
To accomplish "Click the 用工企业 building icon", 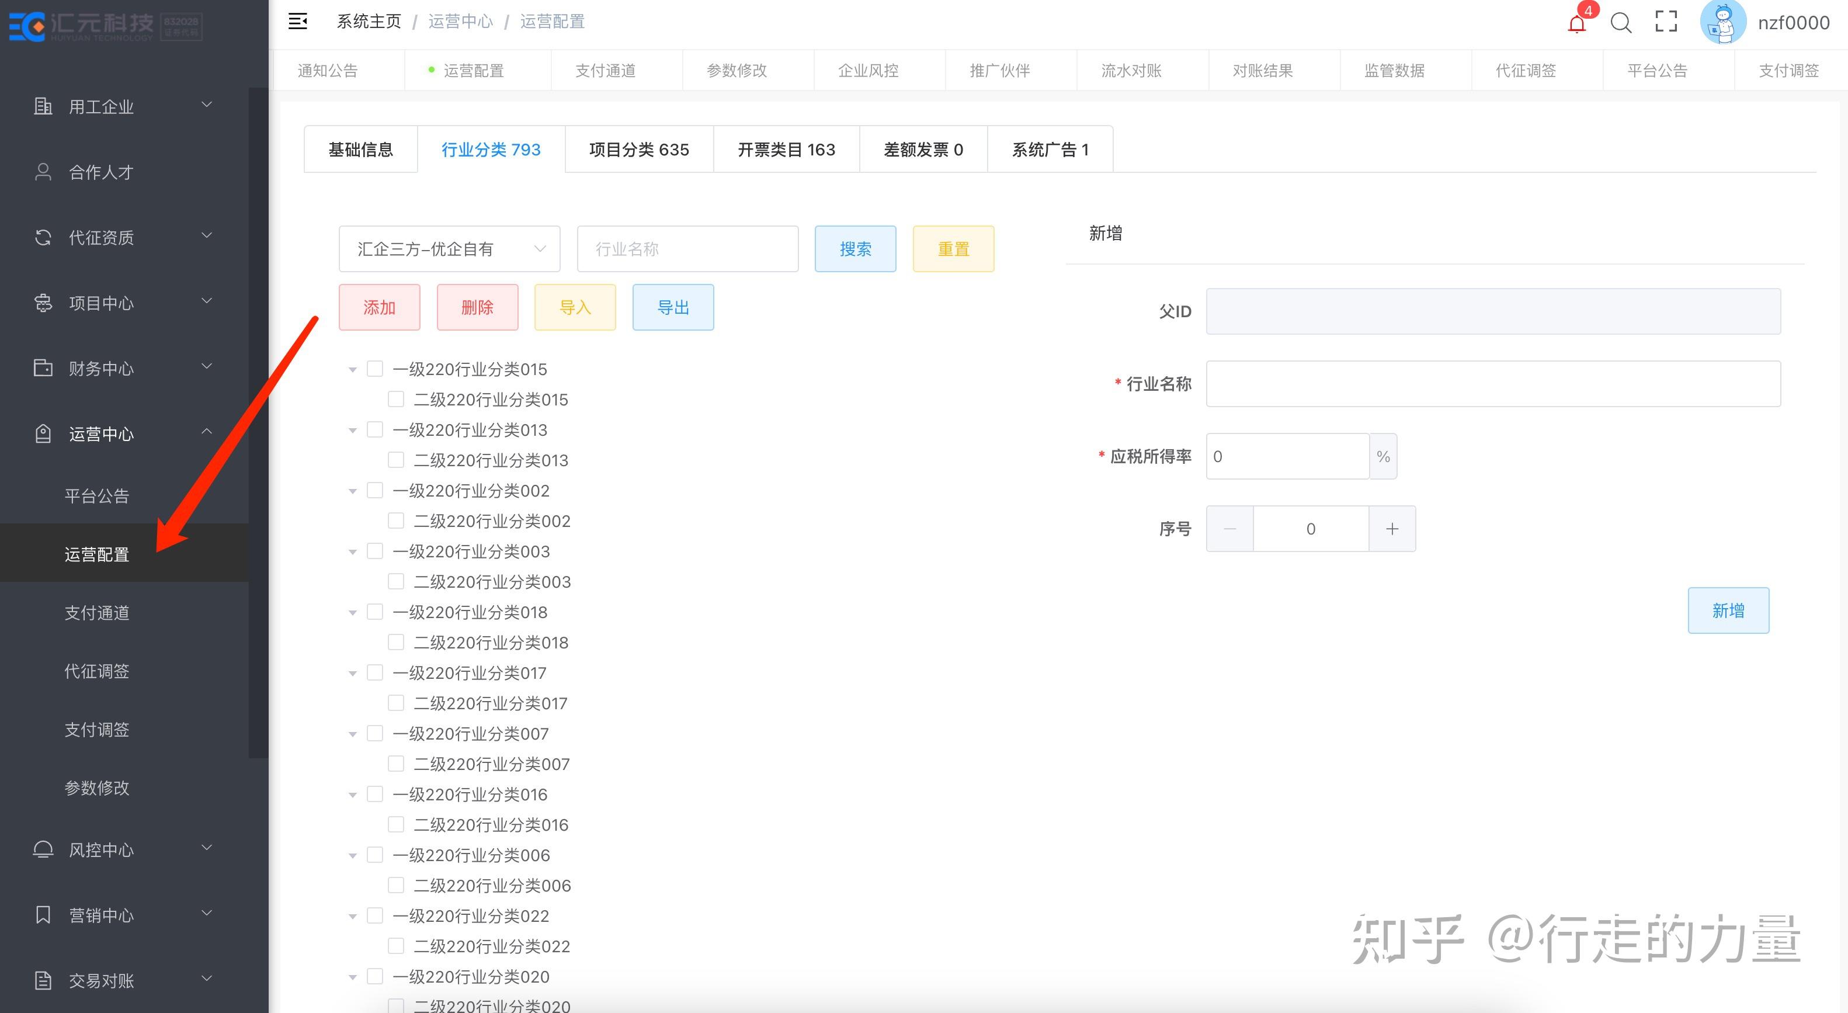I will (43, 107).
